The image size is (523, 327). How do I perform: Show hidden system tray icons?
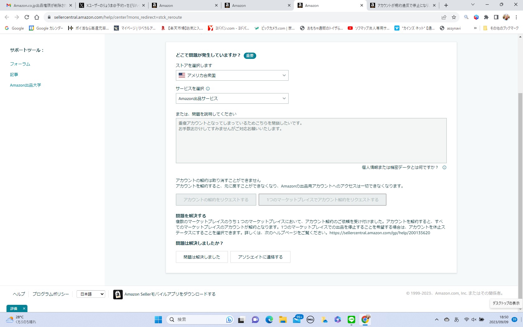point(437,320)
